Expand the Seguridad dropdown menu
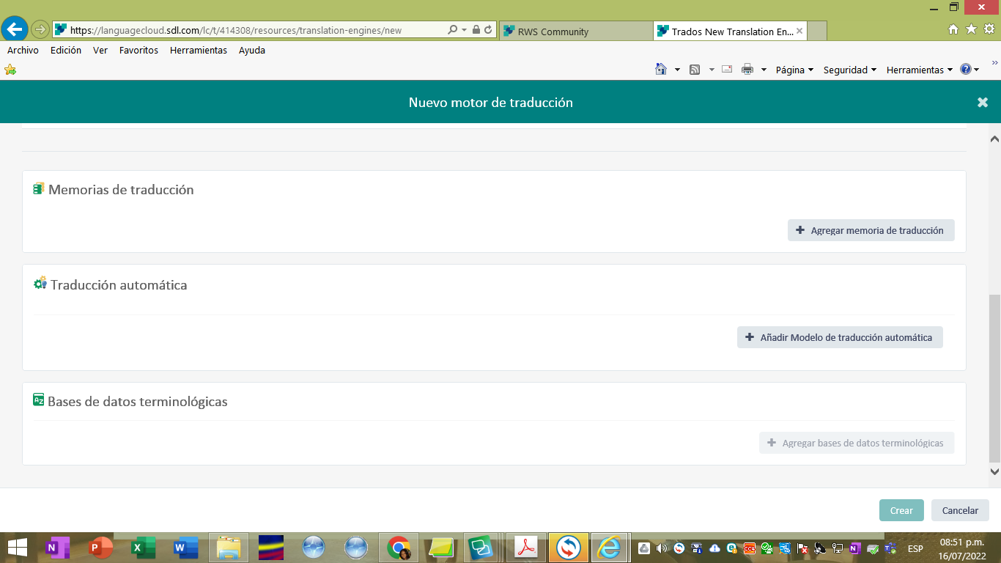The width and height of the screenshot is (1001, 563). [849, 70]
